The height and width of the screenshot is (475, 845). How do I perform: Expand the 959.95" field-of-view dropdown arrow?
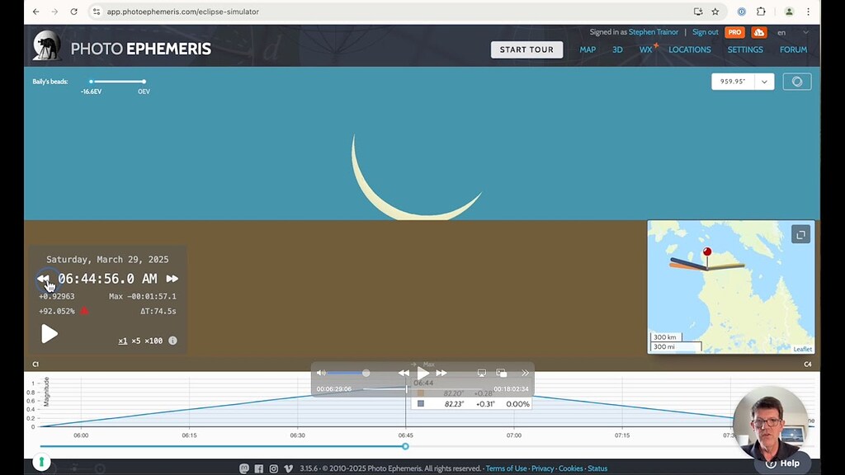click(x=764, y=82)
